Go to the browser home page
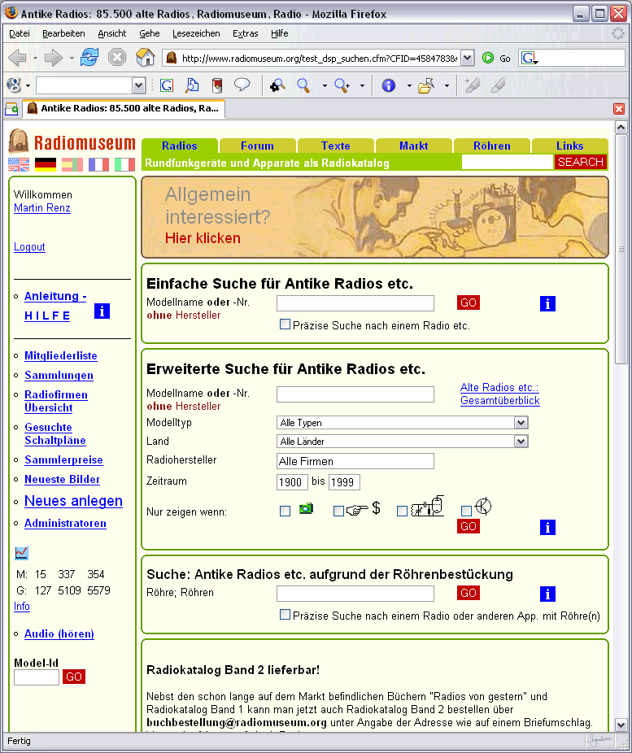 145,58
